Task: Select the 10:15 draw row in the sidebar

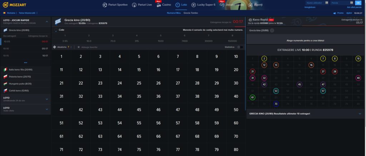Action: pos(25,55)
